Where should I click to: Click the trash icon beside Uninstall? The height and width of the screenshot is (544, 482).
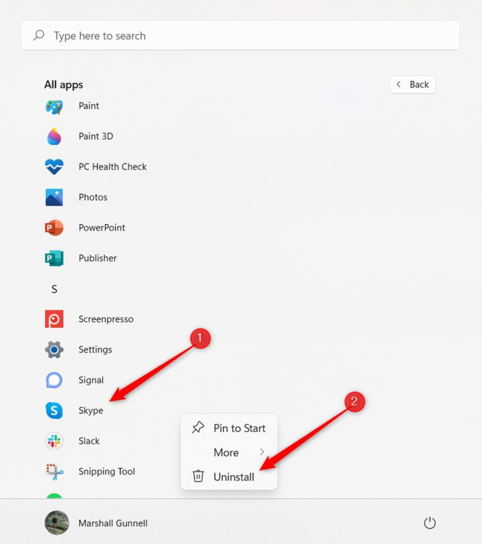[x=198, y=476]
